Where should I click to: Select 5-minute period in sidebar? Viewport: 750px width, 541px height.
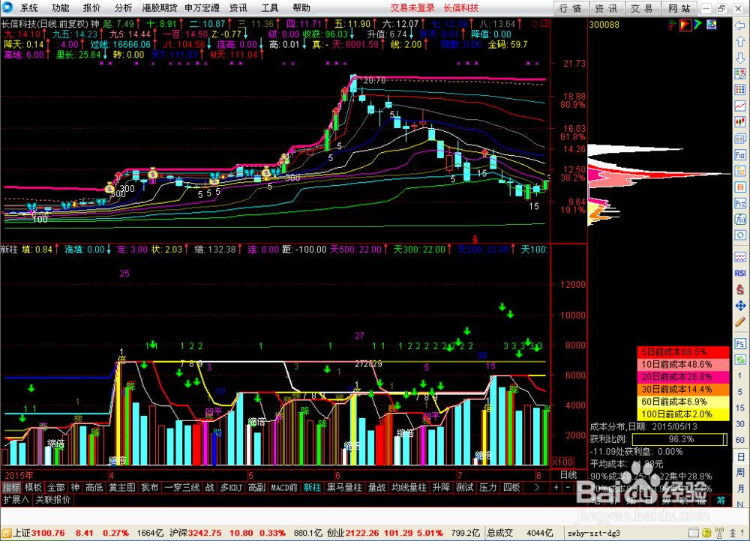click(740, 392)
